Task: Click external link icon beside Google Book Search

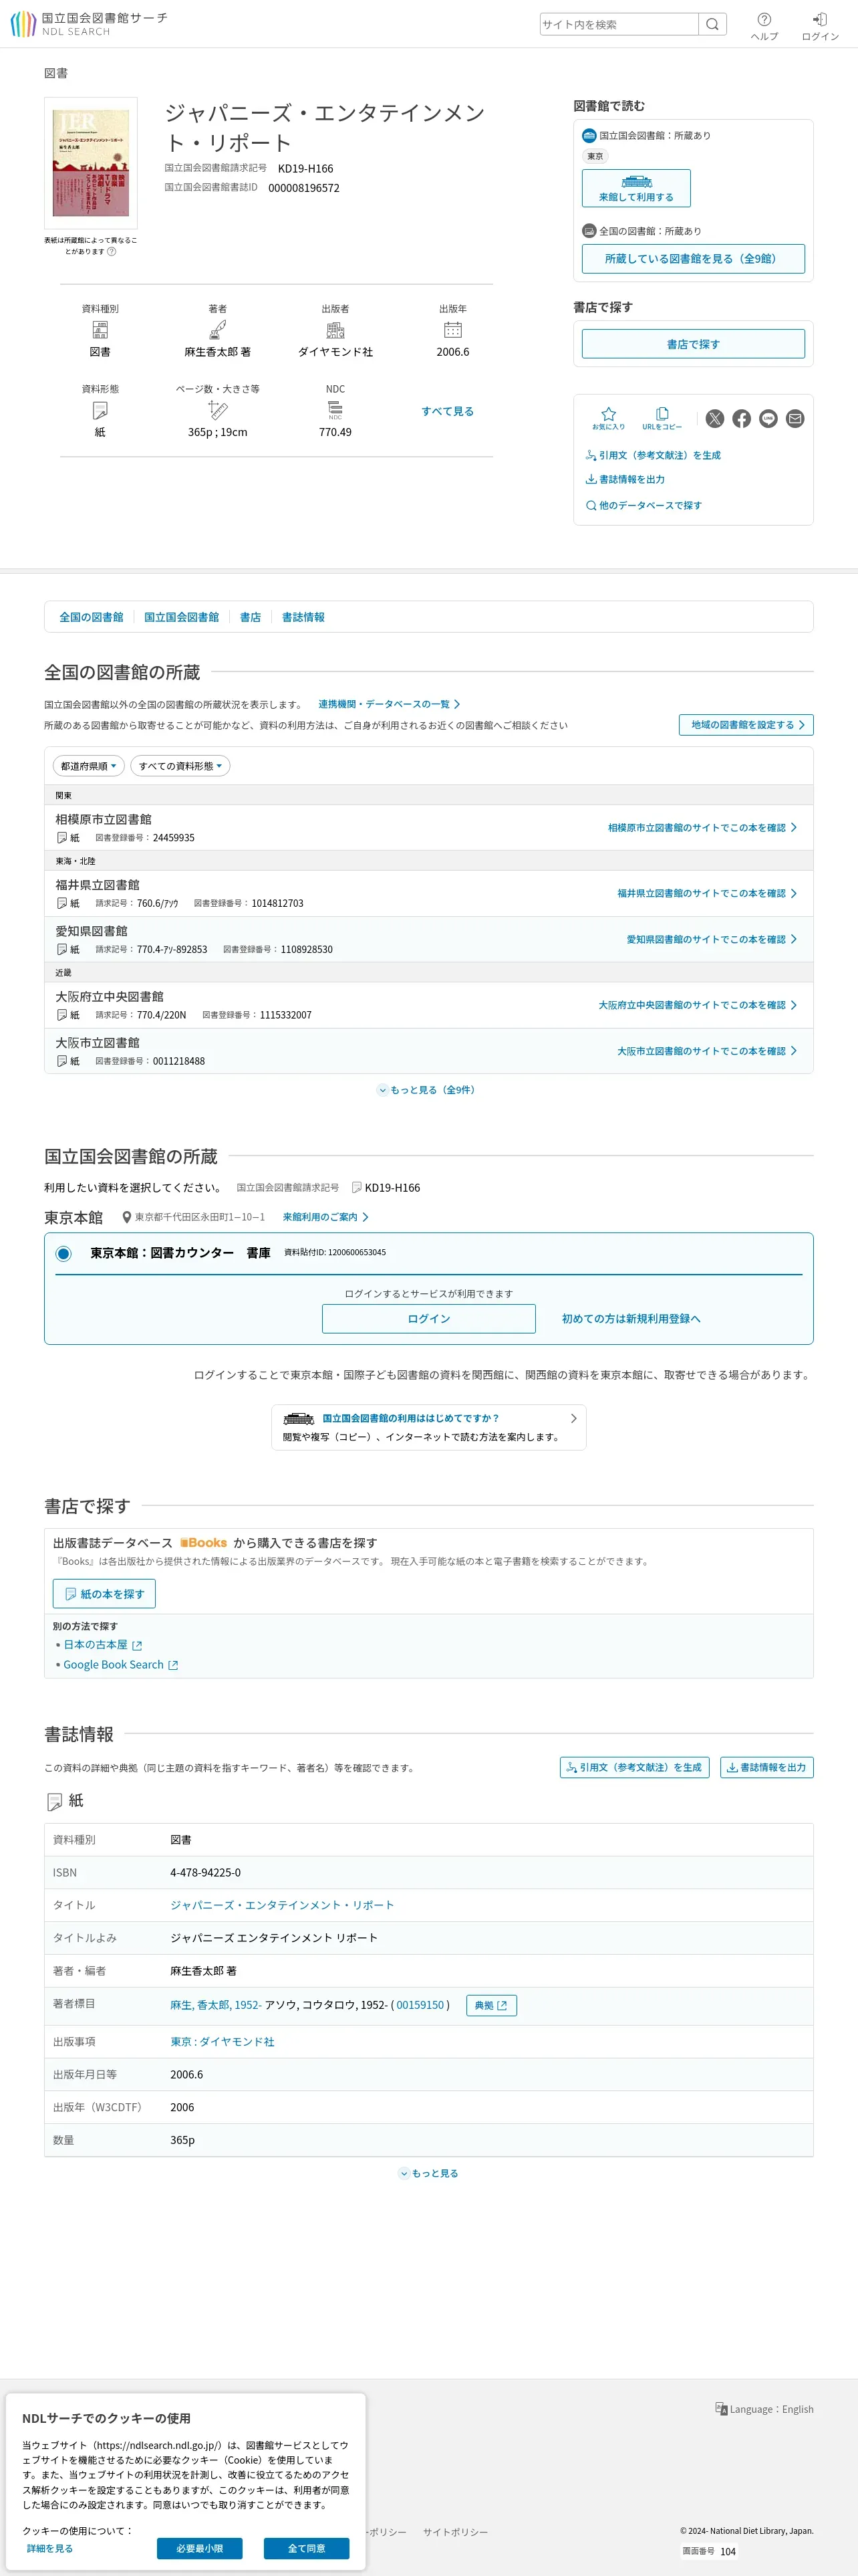Action: click(x=173, y=1665)
